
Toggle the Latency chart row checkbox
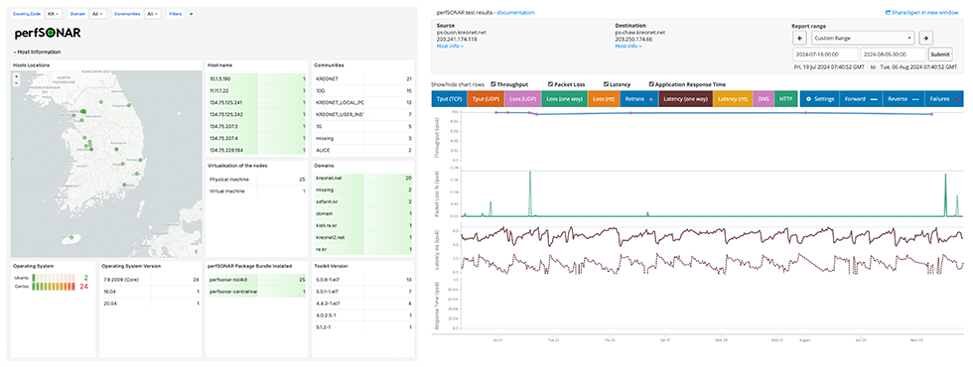pos(606,84)
